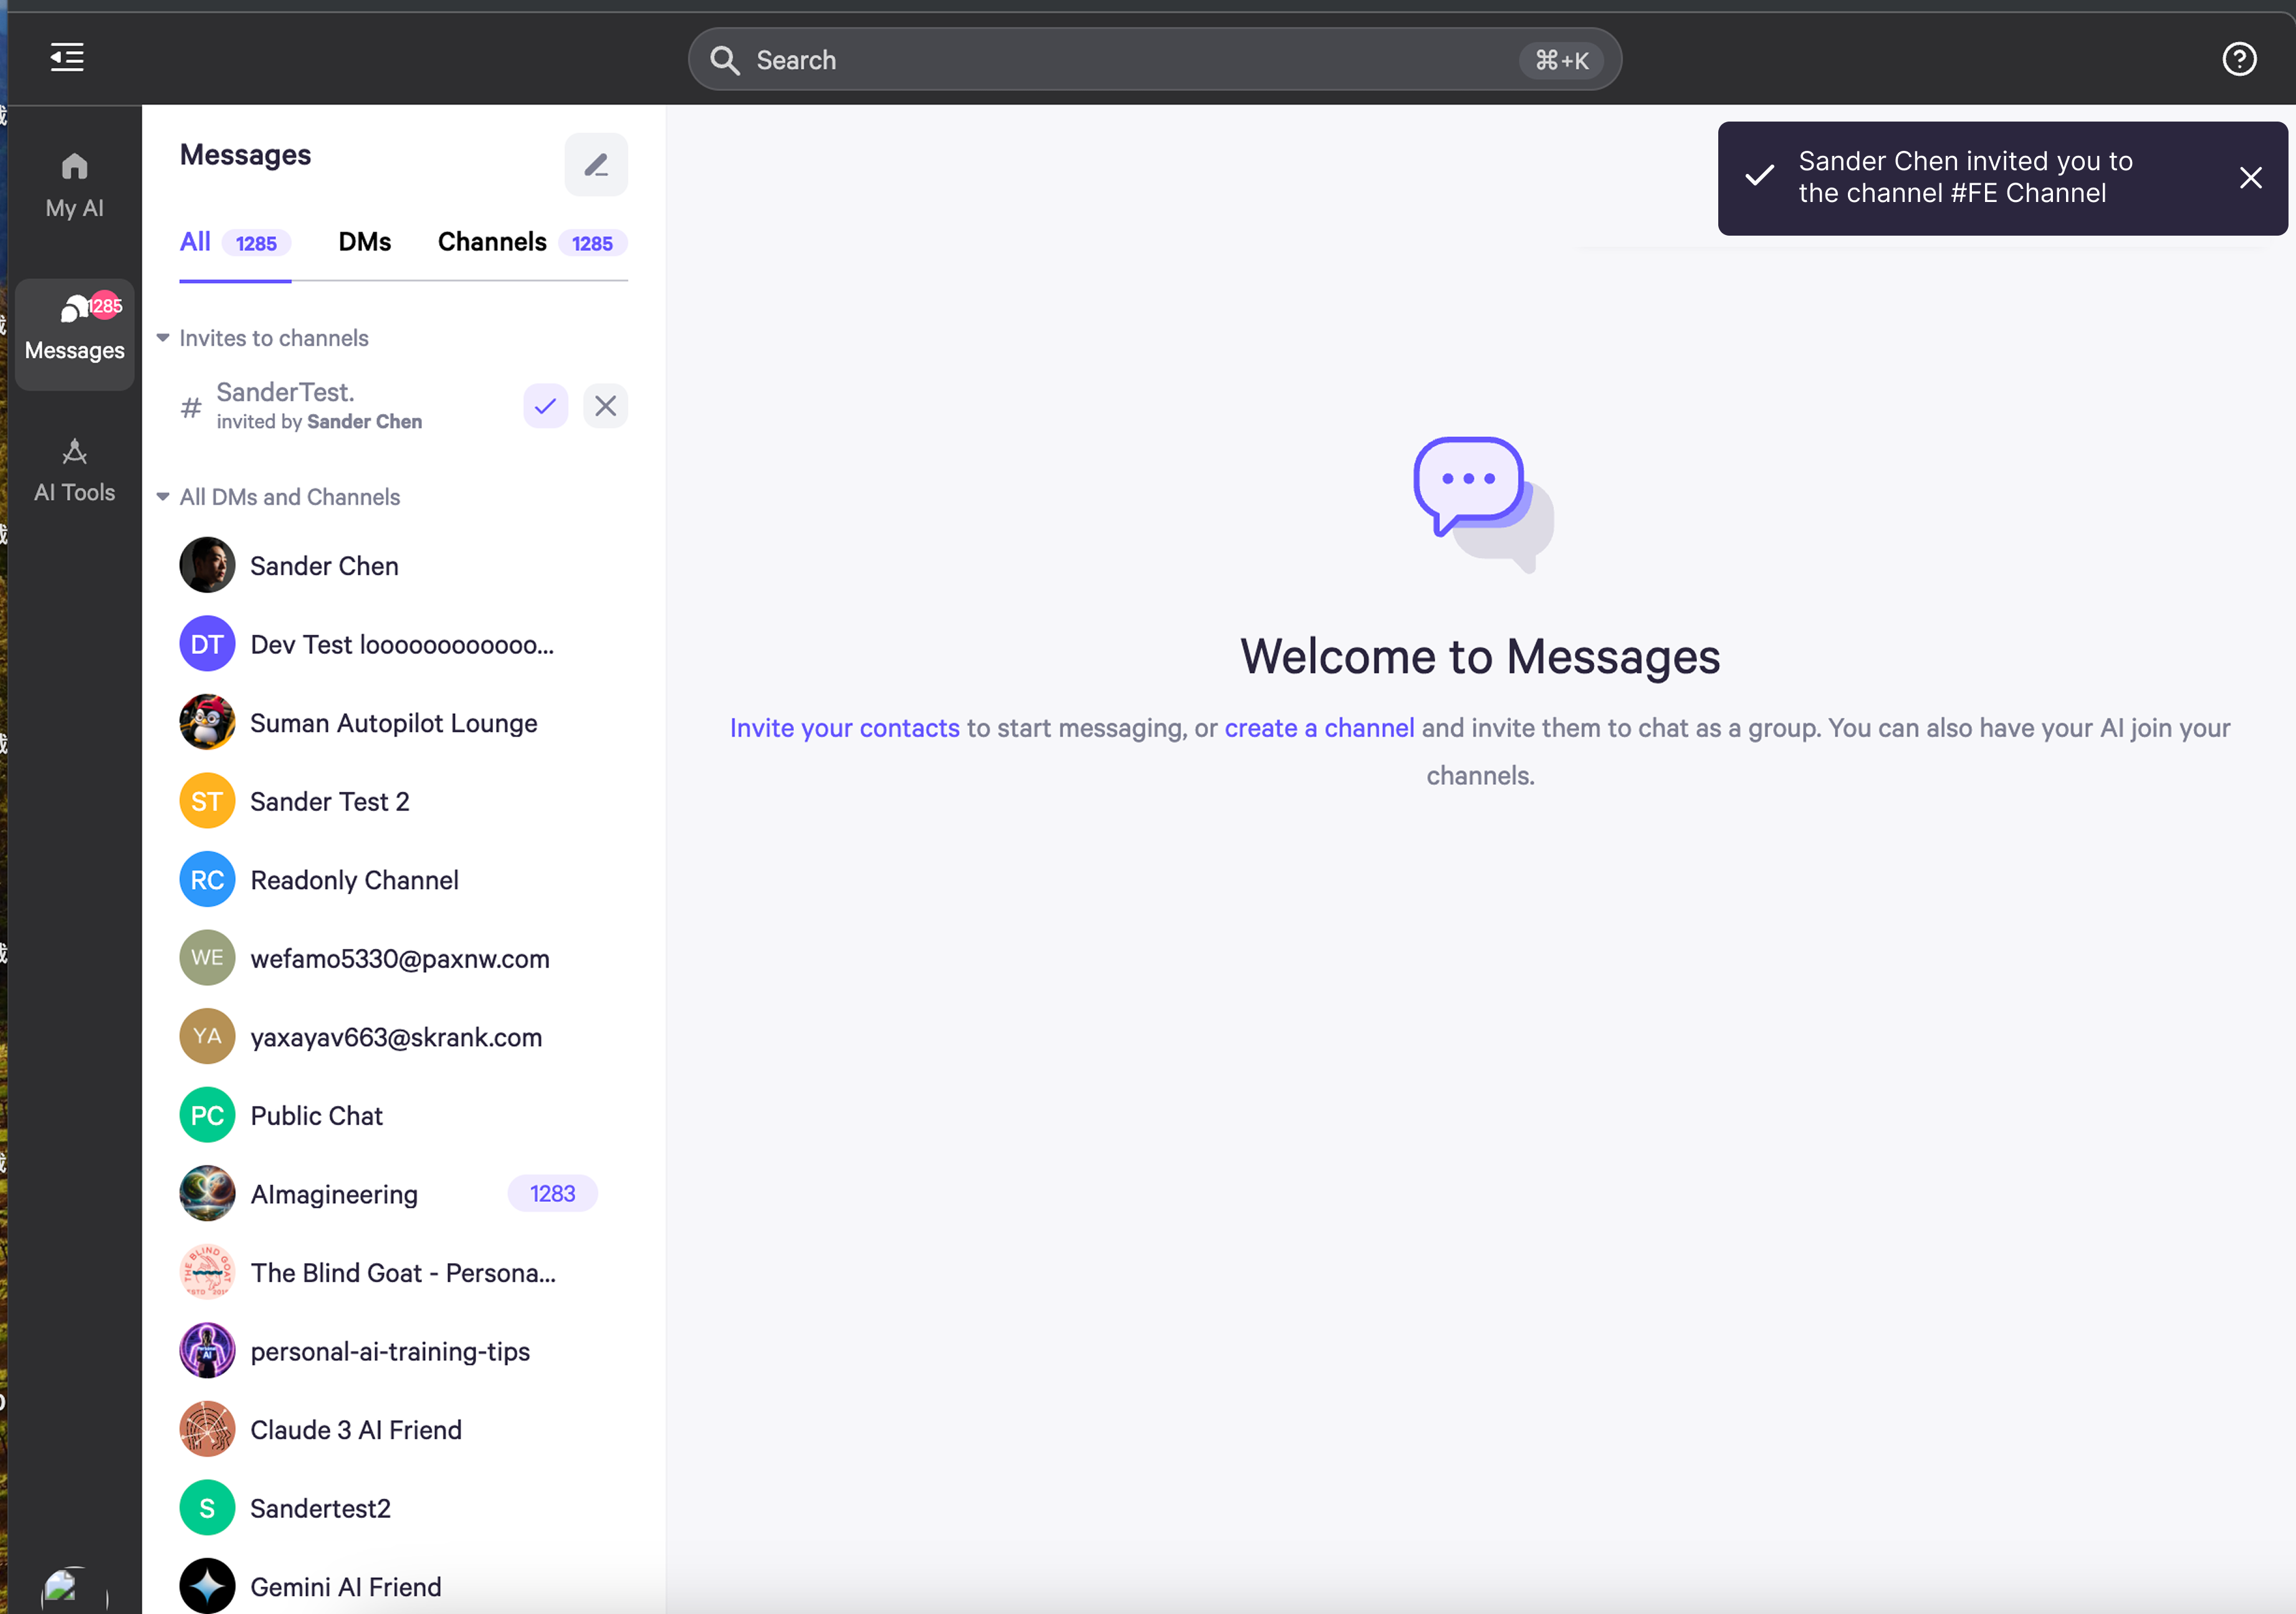Open the help question mark icon

coord(2238,59)
